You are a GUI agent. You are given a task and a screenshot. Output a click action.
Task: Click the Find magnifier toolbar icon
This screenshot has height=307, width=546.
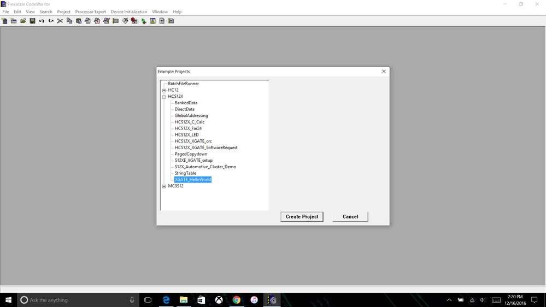88,21
